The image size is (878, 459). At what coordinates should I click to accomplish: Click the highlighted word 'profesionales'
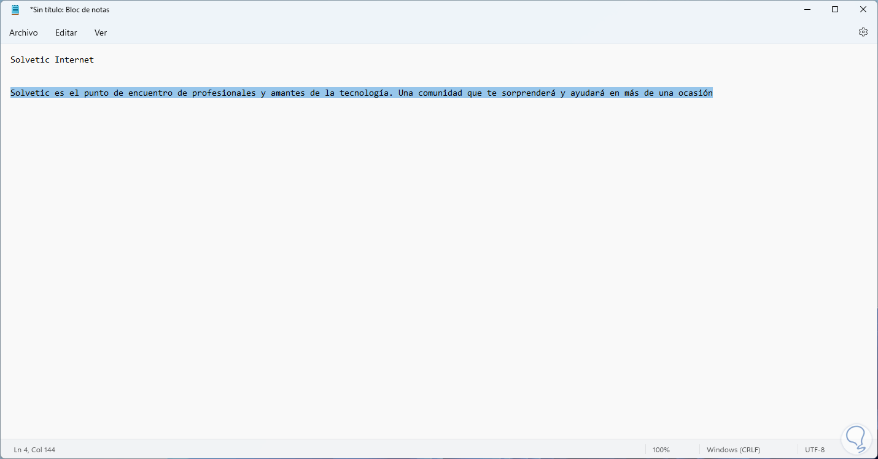pyautogui.click(x=224, y=93)
